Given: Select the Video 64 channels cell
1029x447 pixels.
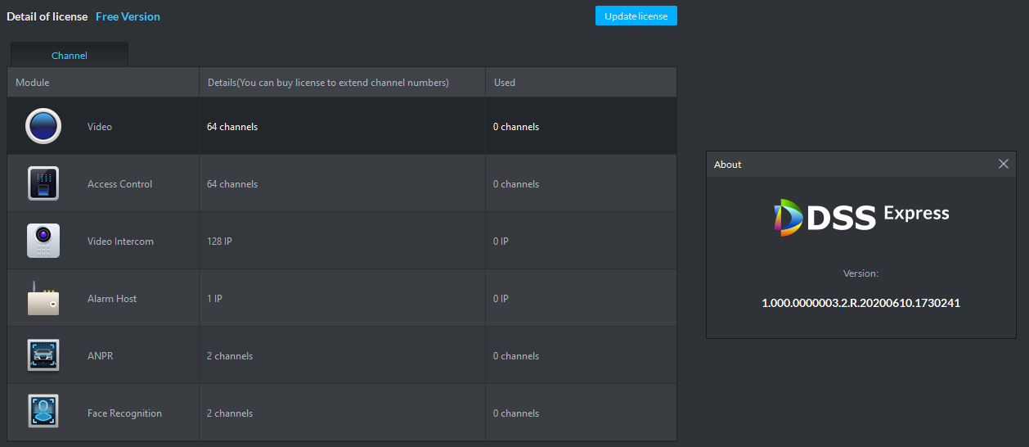Looking at the screenshot, I should point(232,127).
